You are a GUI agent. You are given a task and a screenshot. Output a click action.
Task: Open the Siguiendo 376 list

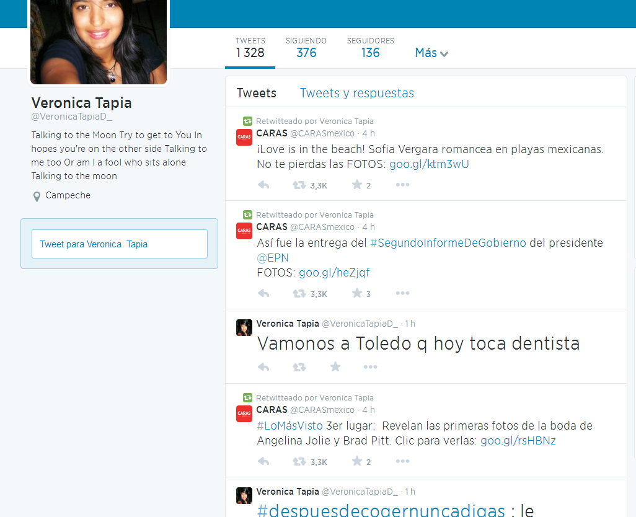[x=306, y=48]
